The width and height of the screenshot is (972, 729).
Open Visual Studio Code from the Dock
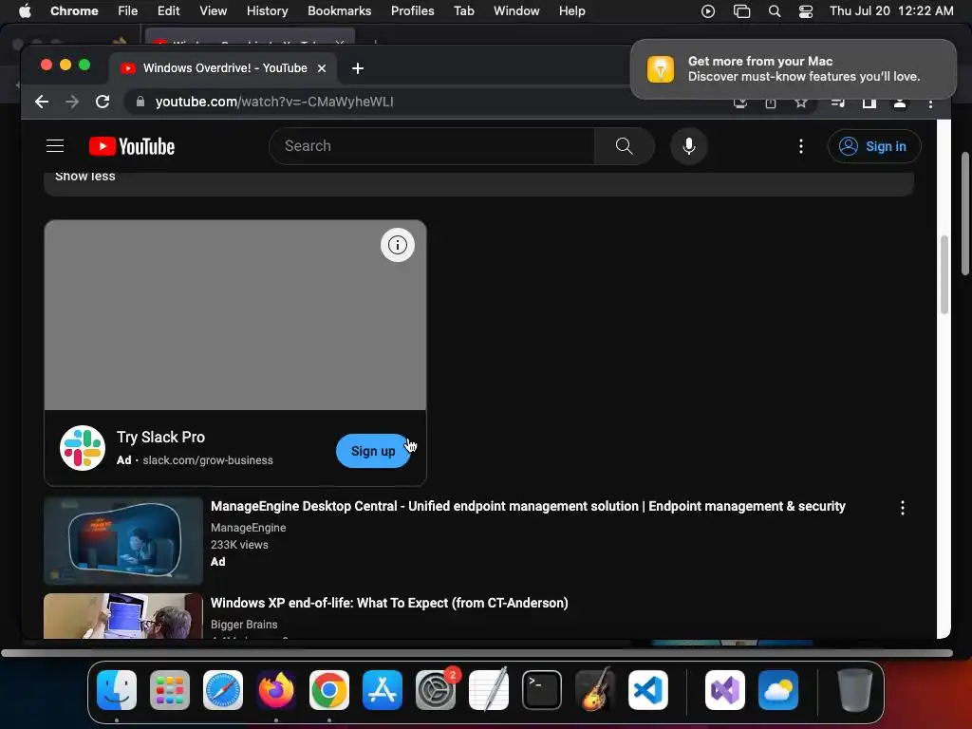(x=647, y=690)
